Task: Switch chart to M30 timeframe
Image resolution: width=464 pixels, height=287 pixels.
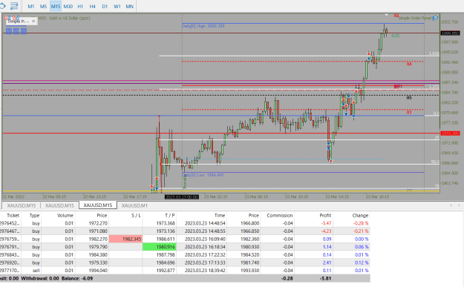Action: point(68,6)
